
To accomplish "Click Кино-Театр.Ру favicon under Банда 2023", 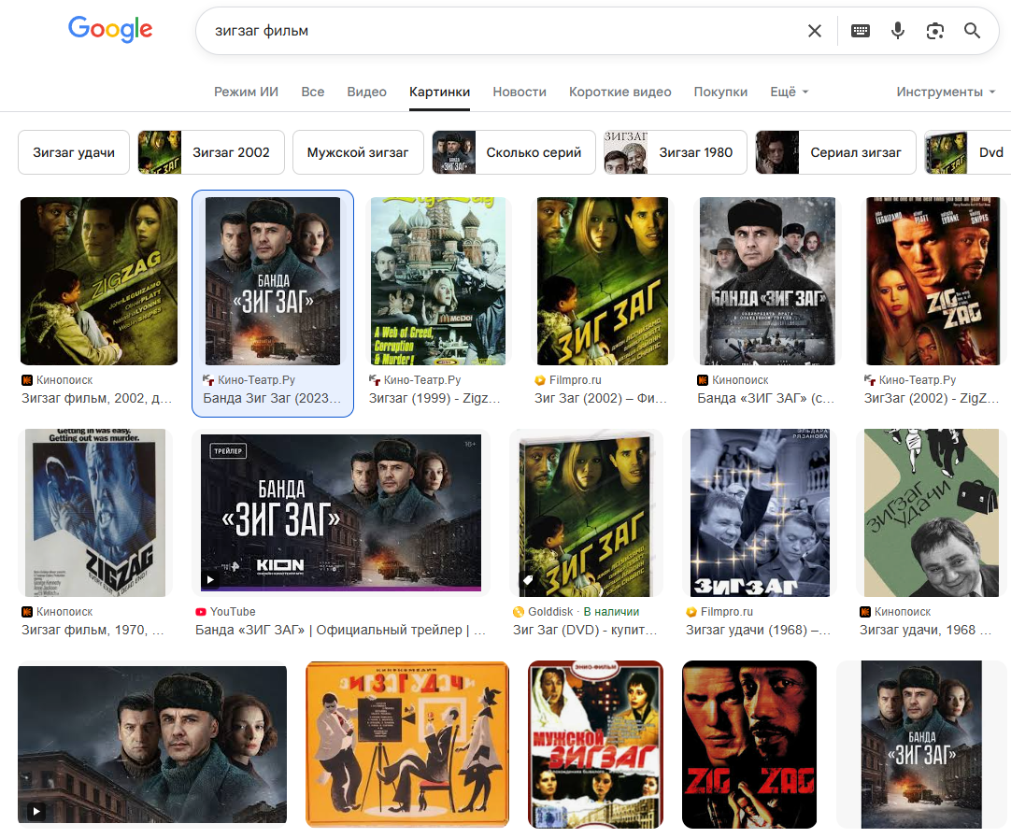I will coord(208,380).
